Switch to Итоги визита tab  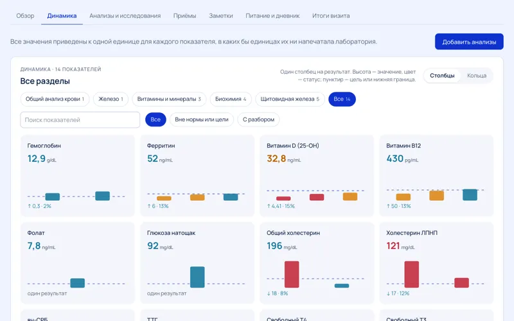[331, 15]
